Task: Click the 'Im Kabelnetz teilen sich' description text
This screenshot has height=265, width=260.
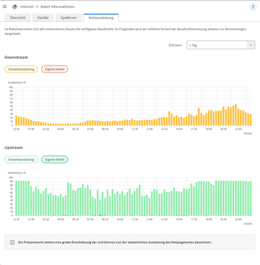Action: click(x=125, y=31)
